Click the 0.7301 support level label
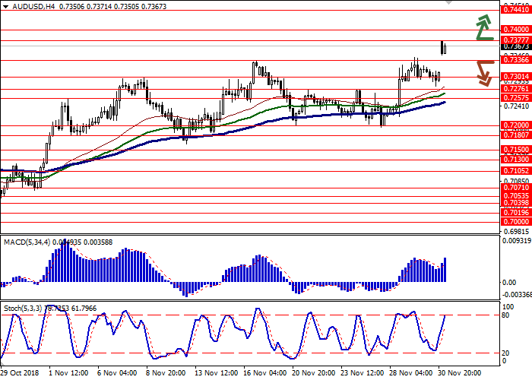The image size is (532, 380). point(515,76)
